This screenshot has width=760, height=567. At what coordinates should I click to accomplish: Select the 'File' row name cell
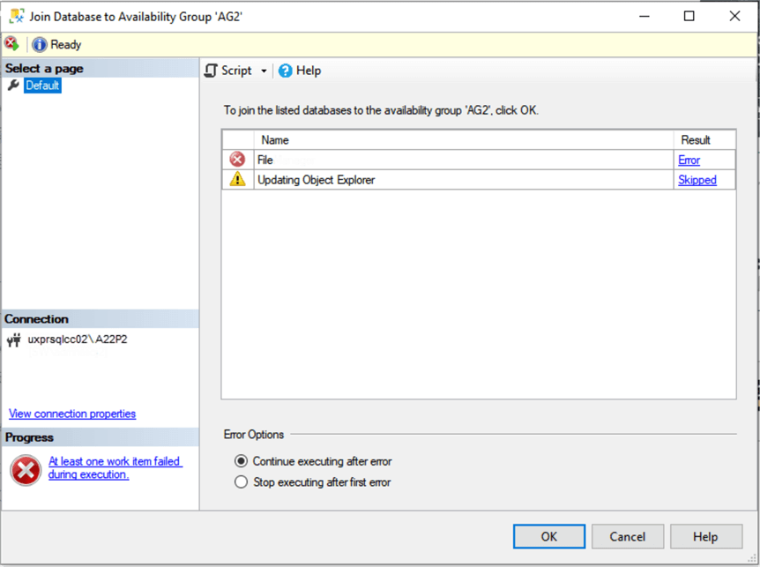pyautogui.click(x=464, y=160)
